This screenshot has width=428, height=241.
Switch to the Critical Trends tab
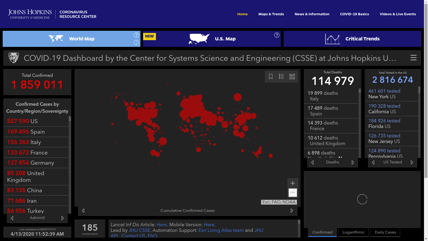point(352,39)
